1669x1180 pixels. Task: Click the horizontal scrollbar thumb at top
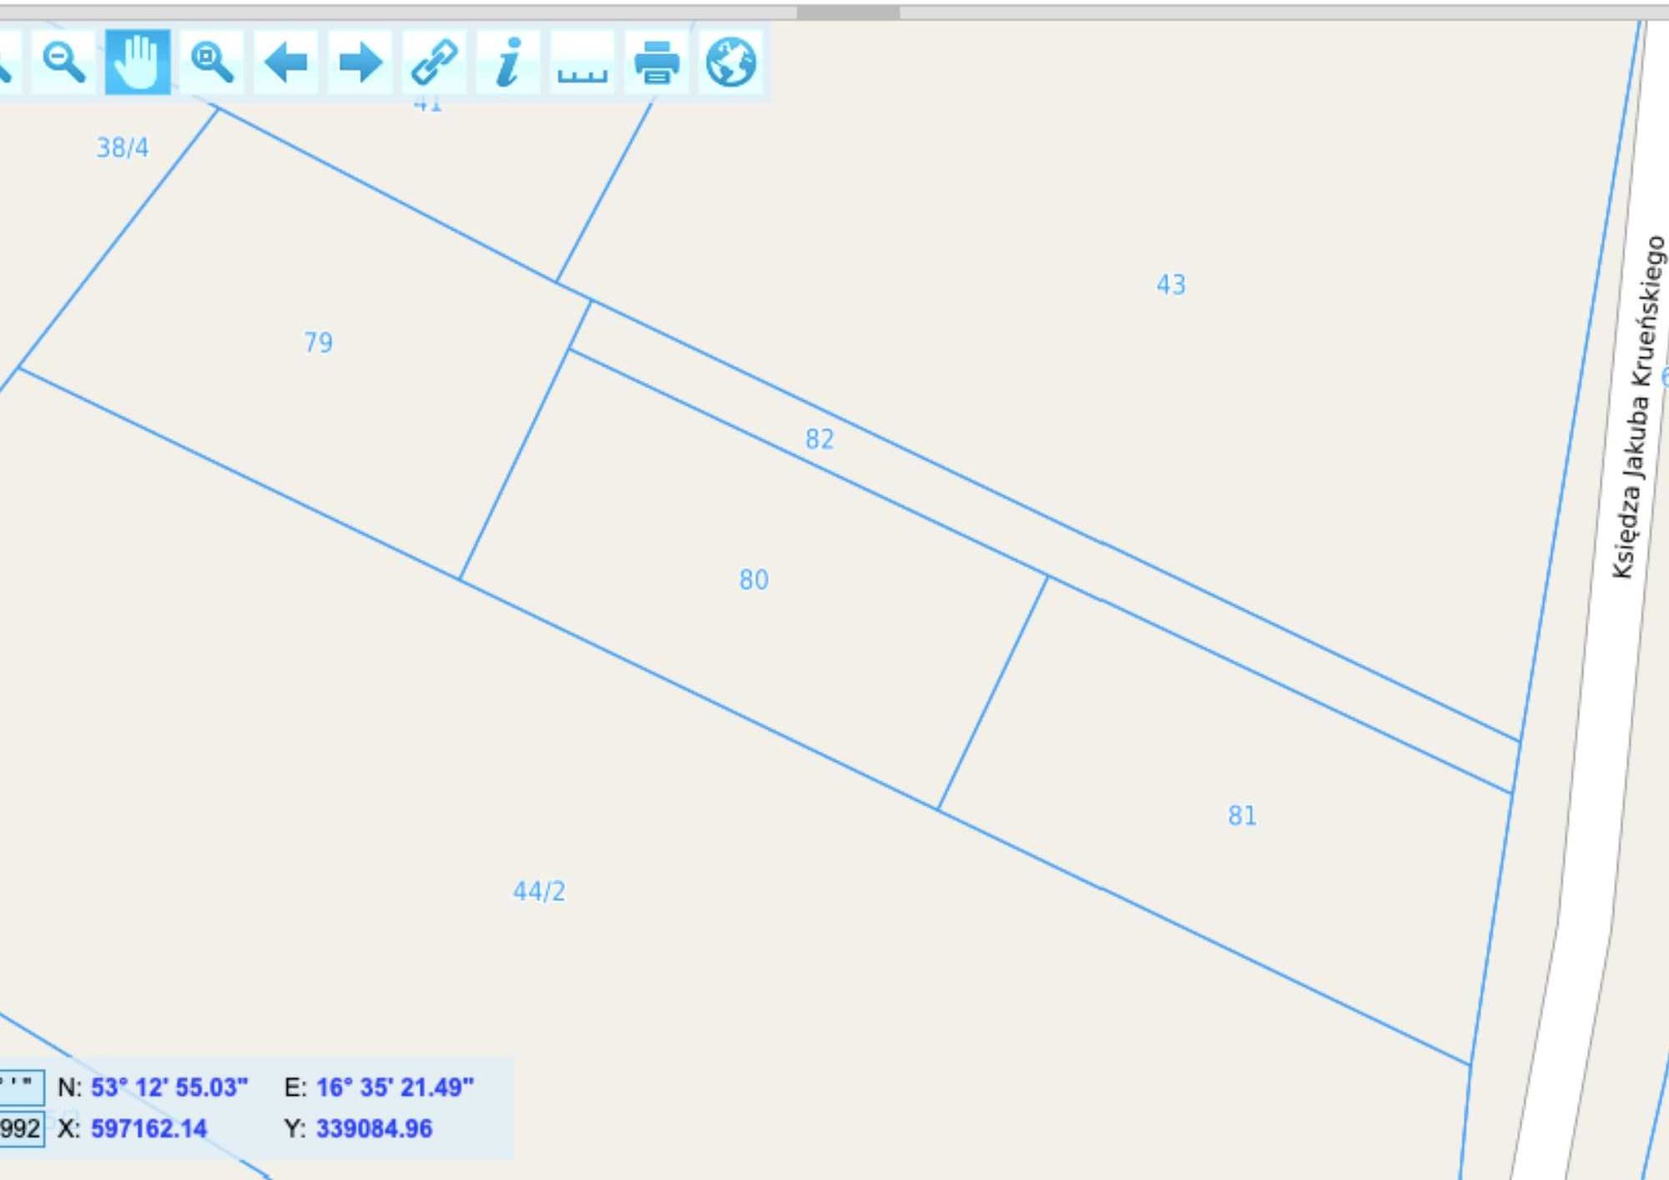coord(848,13)
